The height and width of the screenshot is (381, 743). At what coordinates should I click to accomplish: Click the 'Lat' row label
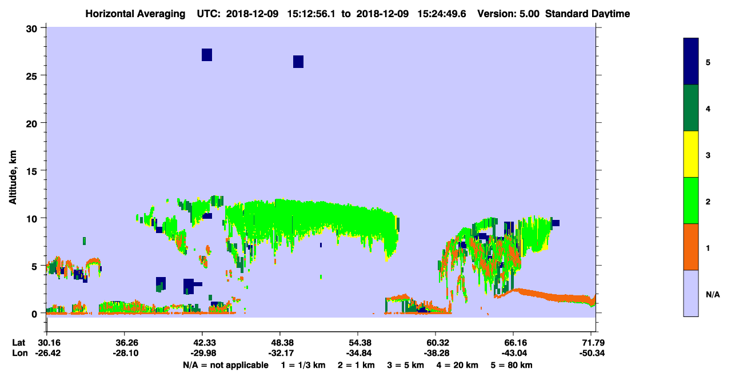pyautogui.click(x=18, y=343)
